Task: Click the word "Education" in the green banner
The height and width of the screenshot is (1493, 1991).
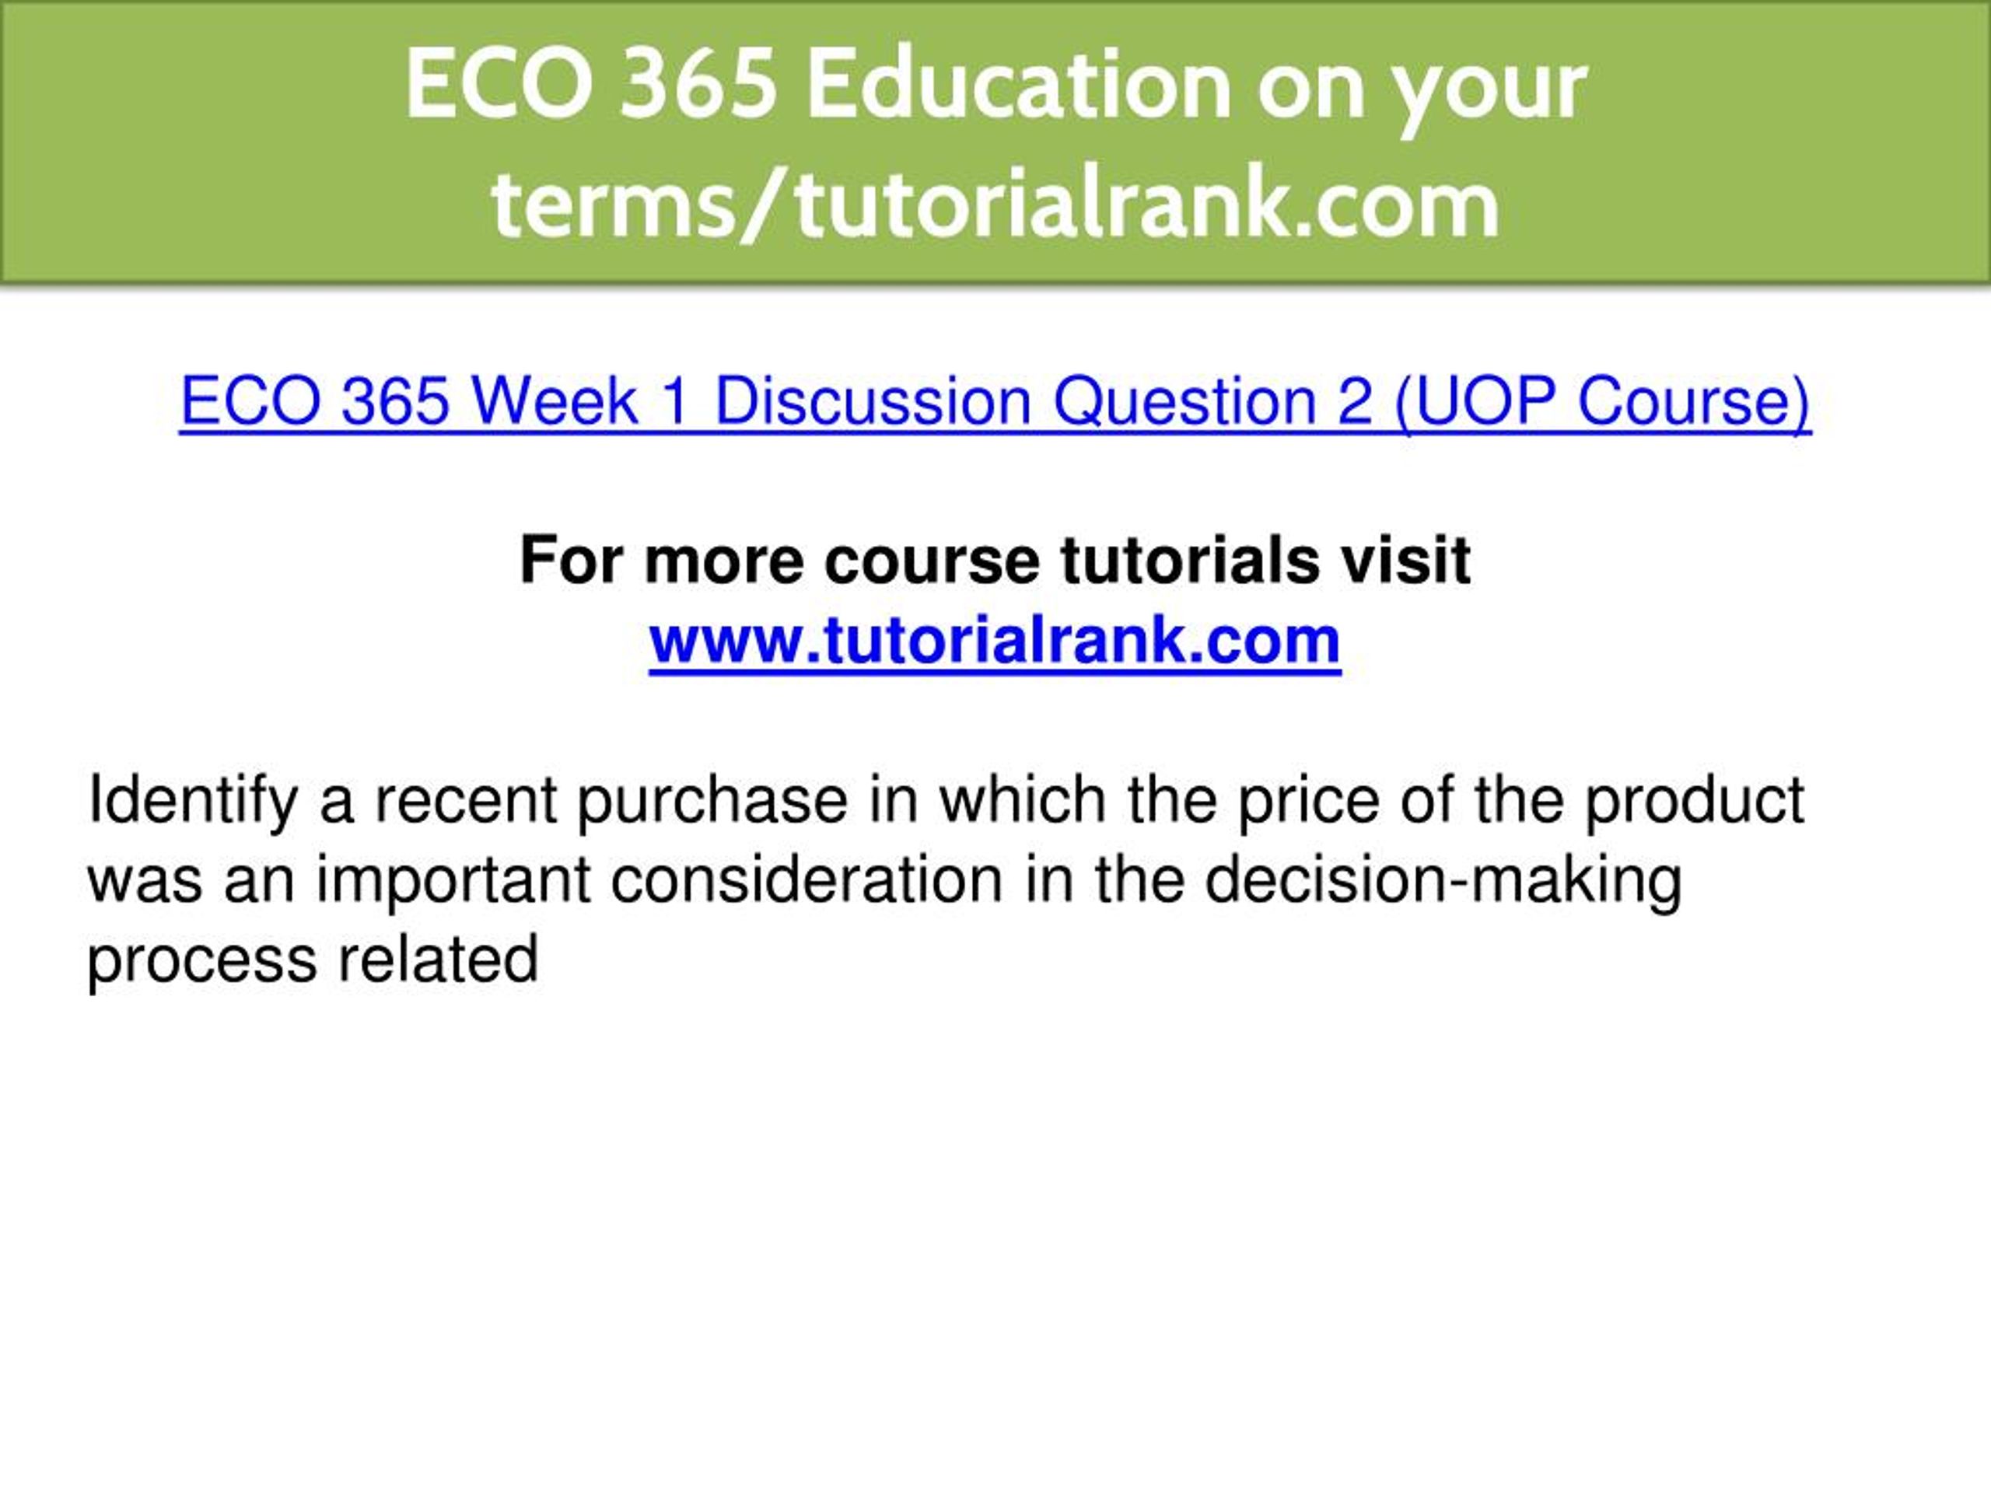Action: click(1019, 85)
